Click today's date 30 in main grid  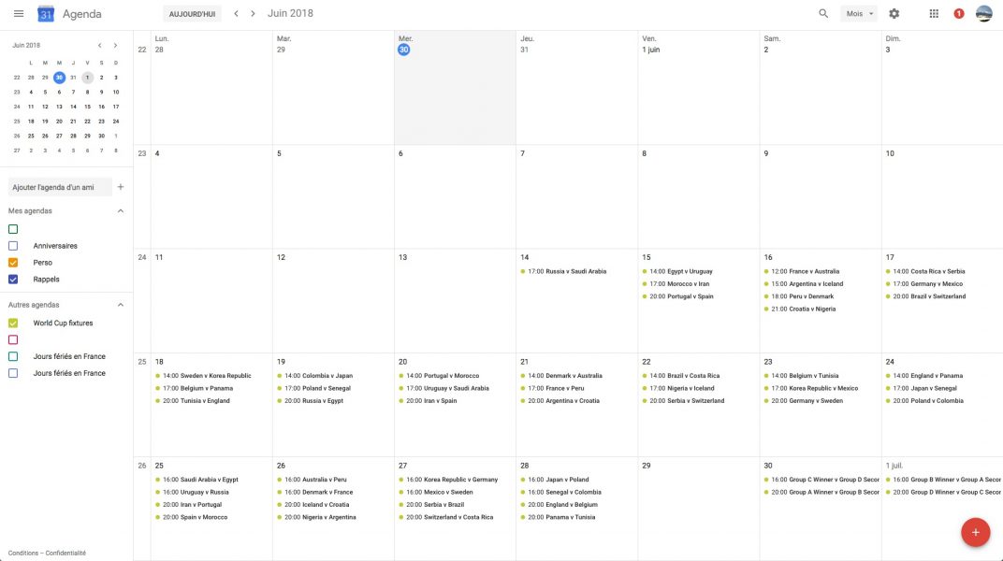coord(403,50)
